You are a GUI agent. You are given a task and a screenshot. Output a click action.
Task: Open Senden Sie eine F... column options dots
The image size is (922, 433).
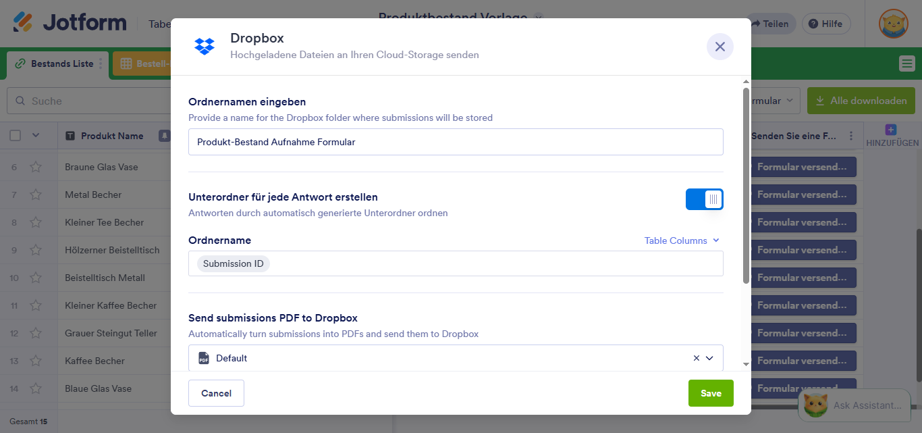click(x=851, y=136)
